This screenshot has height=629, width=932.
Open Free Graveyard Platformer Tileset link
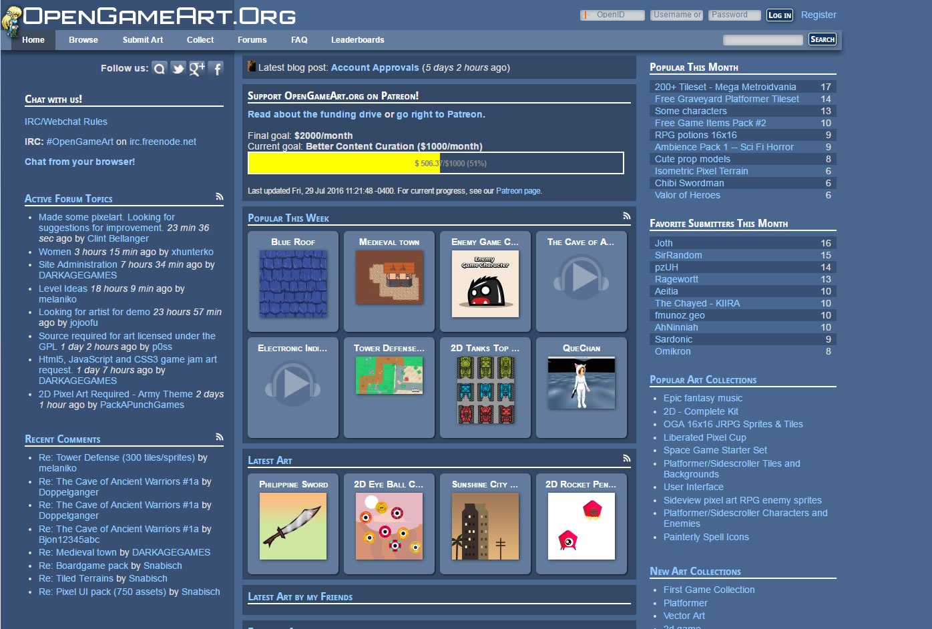pos(727,99)
